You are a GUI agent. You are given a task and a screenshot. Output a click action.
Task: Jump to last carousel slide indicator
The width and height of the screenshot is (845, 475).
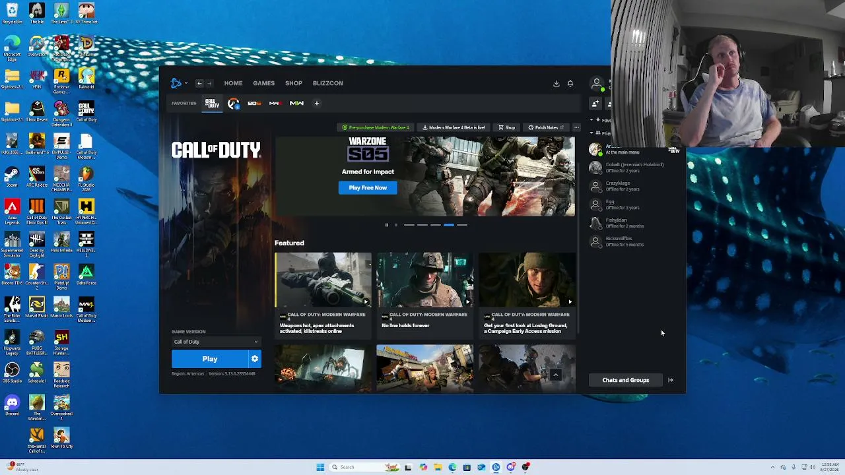pyautogui.click(x=462, y=225)
